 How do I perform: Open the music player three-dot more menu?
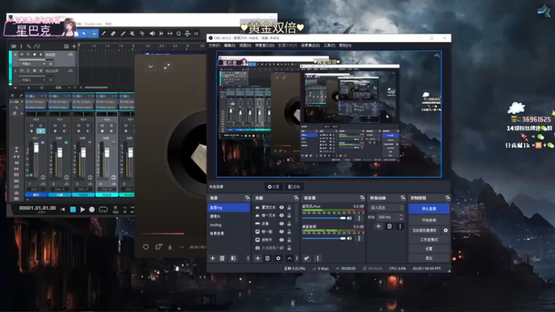pos(182,247)
